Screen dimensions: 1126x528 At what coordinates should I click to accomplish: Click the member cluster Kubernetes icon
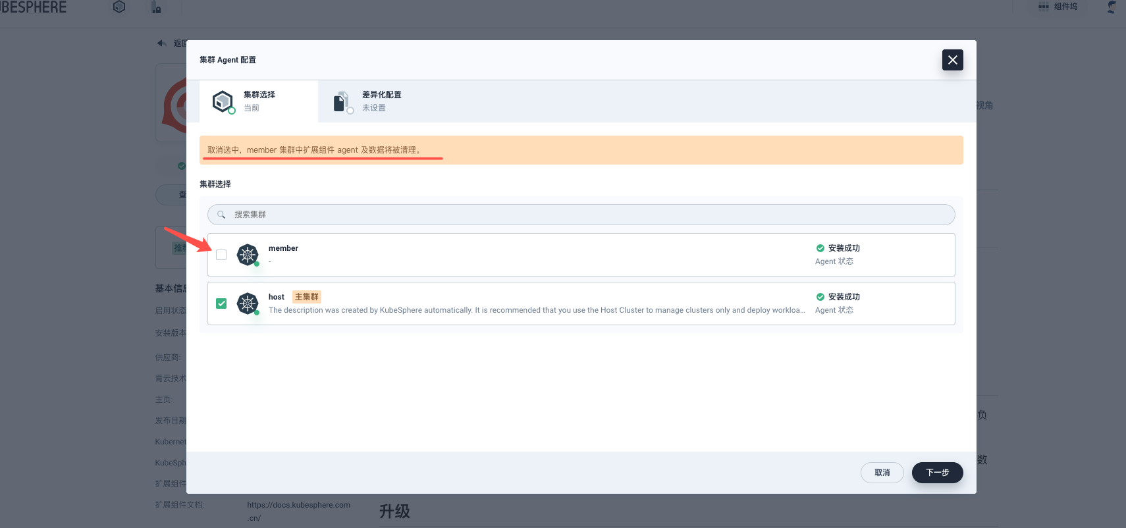pyautogui.click(x=248, y=255)
